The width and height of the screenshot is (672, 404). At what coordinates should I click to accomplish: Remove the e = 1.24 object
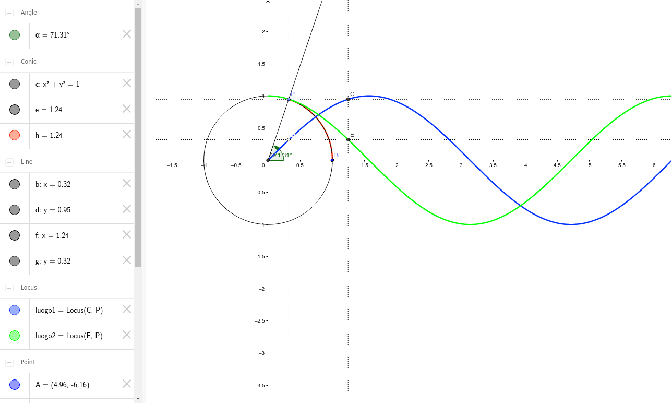tap(126, 109)
